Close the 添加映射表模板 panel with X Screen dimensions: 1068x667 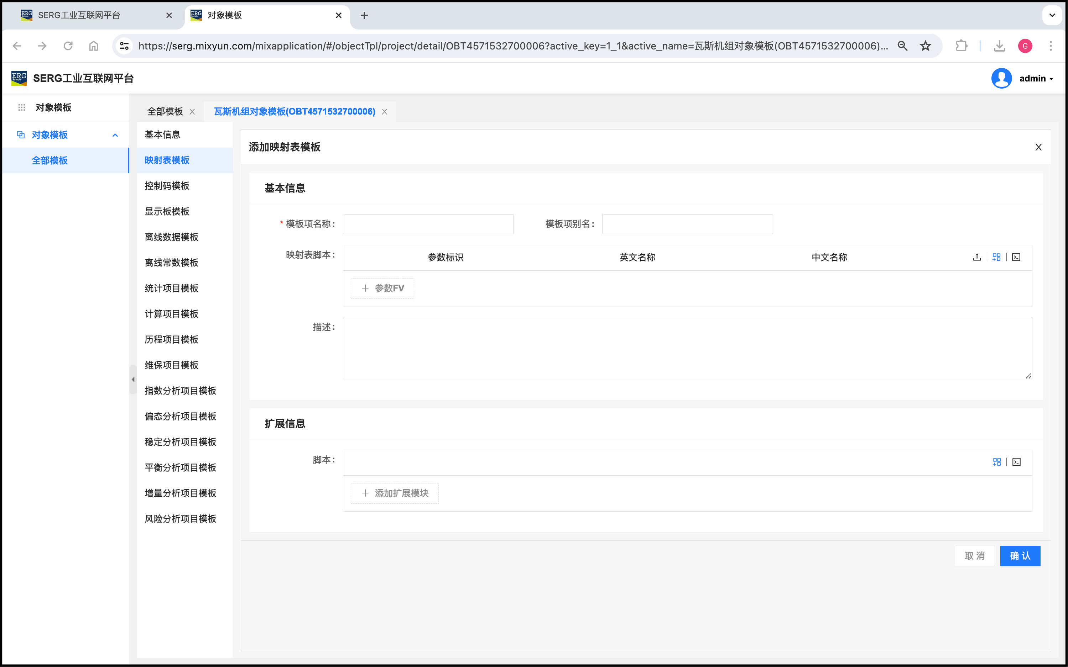click(1038, 147)
